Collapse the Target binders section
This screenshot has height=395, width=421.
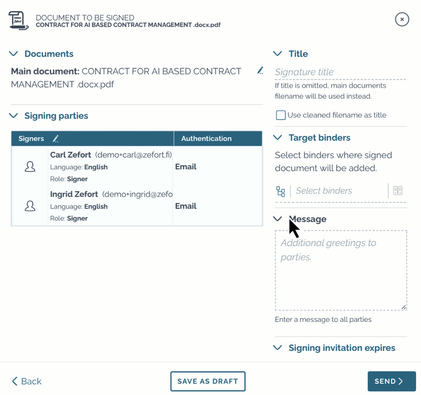[277, 138]
